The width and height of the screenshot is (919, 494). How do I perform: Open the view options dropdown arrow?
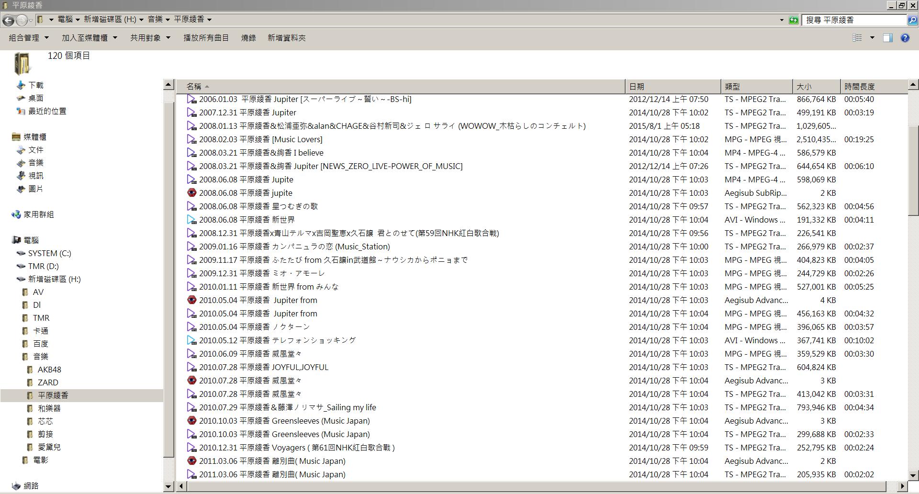tap(872, 38)
